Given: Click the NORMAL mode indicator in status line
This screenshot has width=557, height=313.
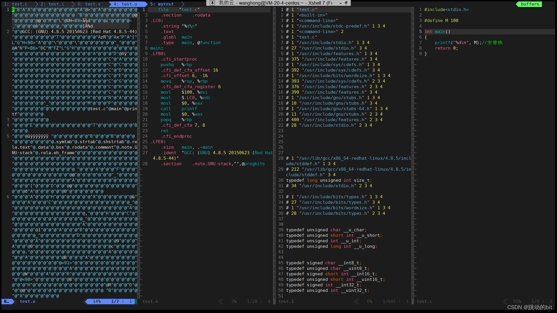Looking at the screenshot, I should 6,301.
